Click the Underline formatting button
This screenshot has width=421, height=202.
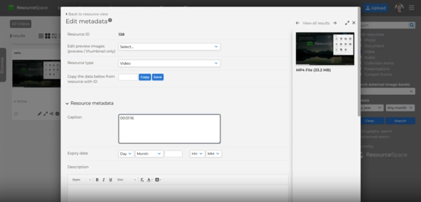coord(111,179)
